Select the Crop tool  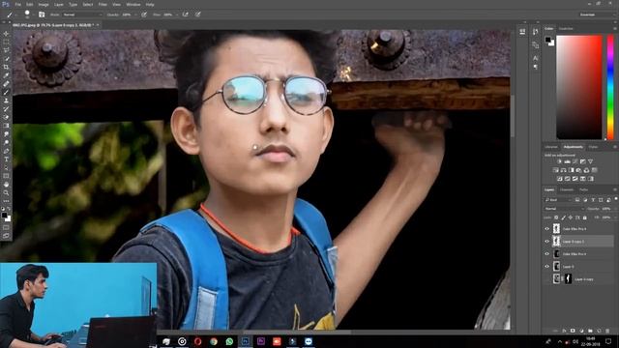[x=6, y=67]
